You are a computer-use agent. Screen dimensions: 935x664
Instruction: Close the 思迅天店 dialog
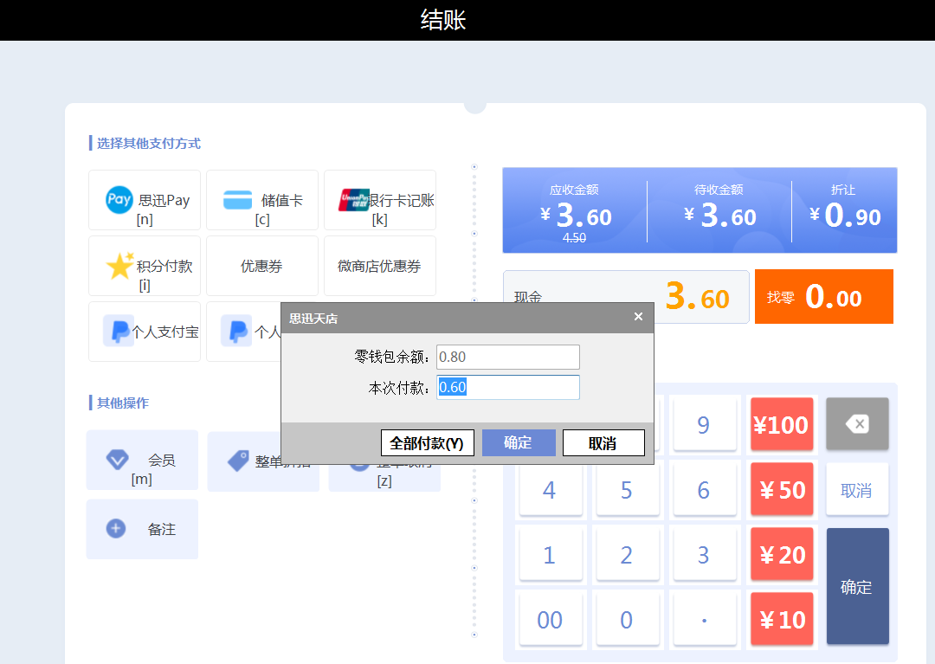click(638, 317)
